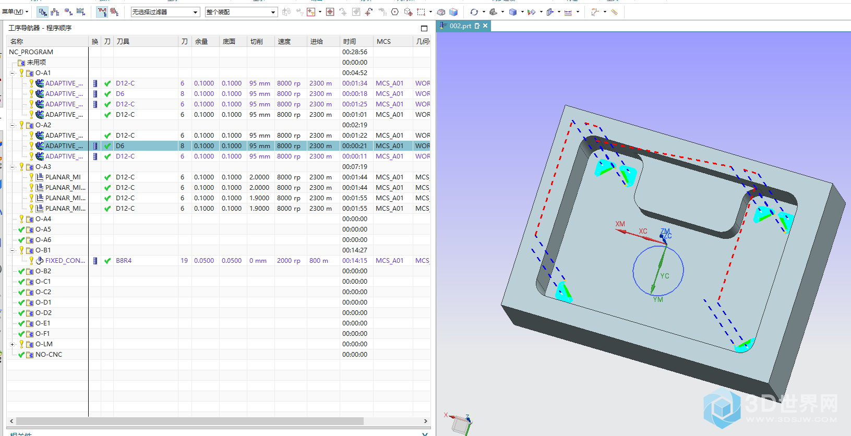The image size is (851, 436).
Task: Click the dashed-circle crosshair selection icon
Action: click(x=408, y=11)
